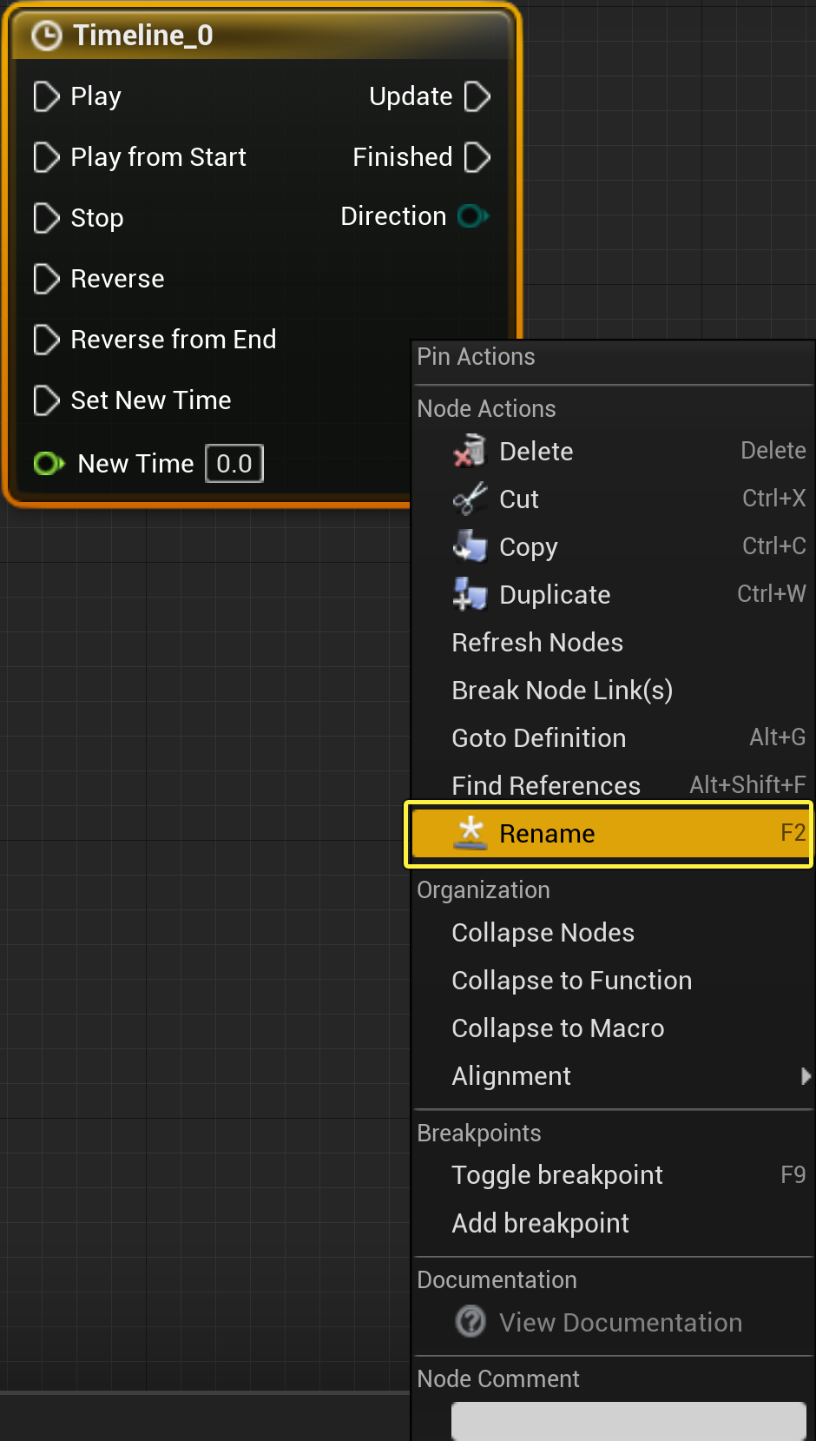Screen dimensions: 816x1441
Task: Toggle breakpoint on the node
Action: click(557, 1175)
